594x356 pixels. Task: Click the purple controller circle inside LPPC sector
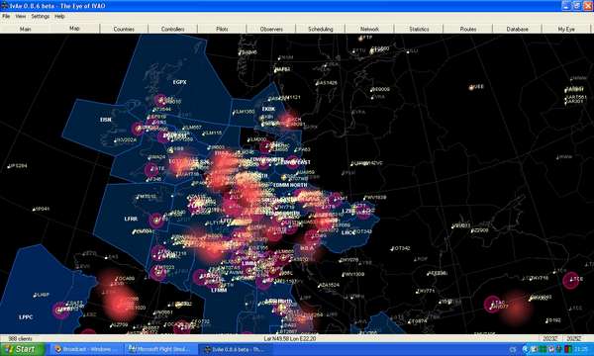pyautogui.click(x=60, y=311)
